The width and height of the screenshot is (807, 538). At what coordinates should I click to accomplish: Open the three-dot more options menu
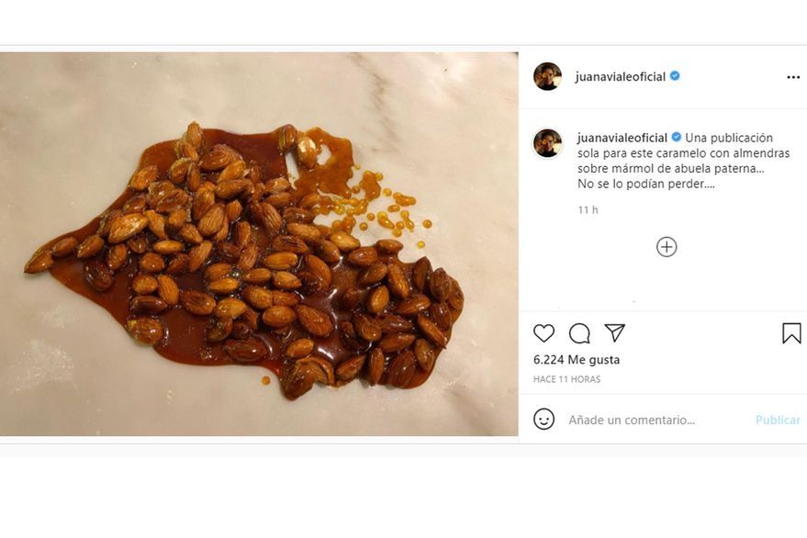click(x=793, y=77)
